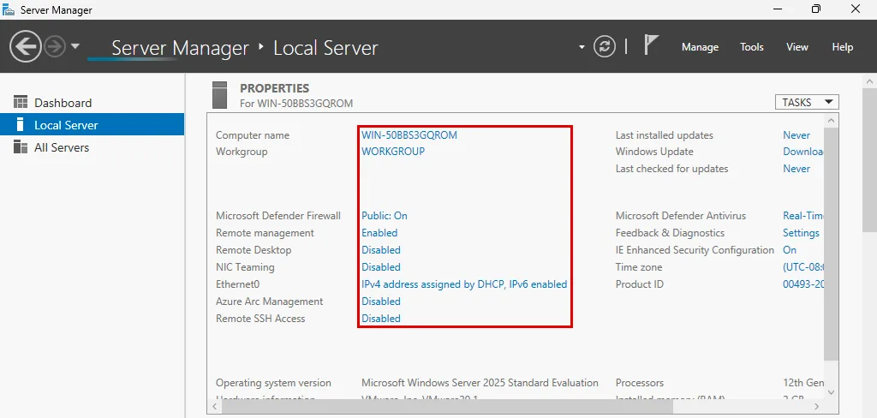Click the Server Manager title bar app icon
The image size is (877, 418).
[9, 9]
